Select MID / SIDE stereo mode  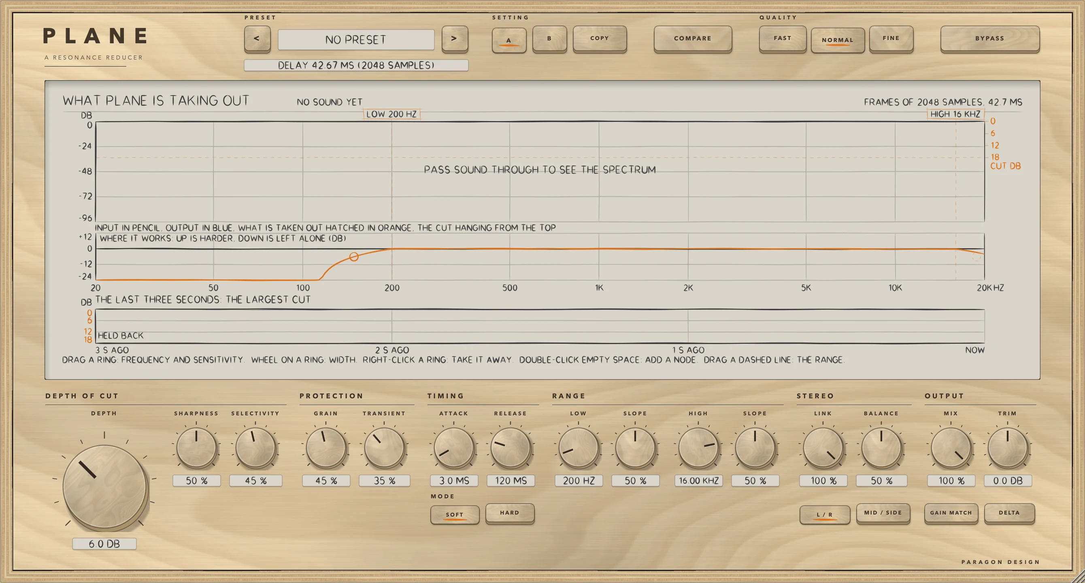point(883,513)
